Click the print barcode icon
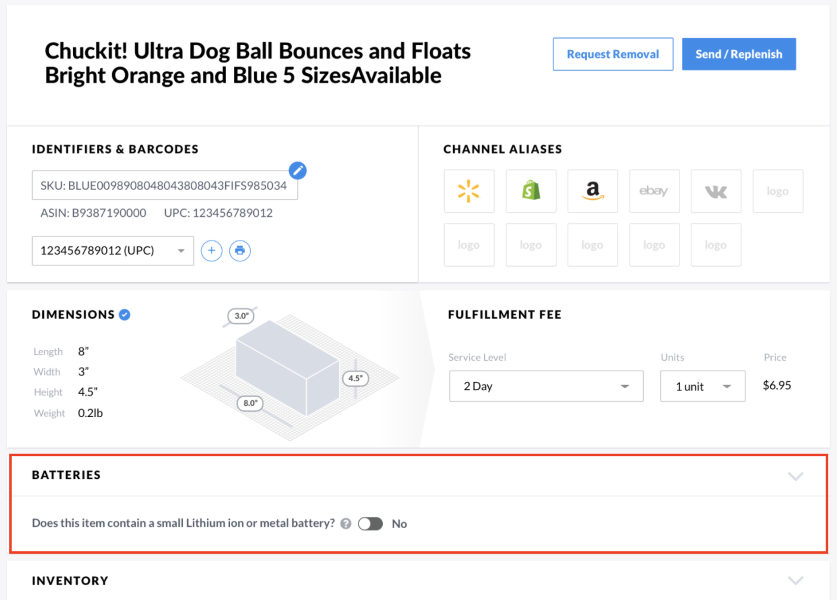The height and width of the screenshot is (600, 837). (x=240, y=251)
